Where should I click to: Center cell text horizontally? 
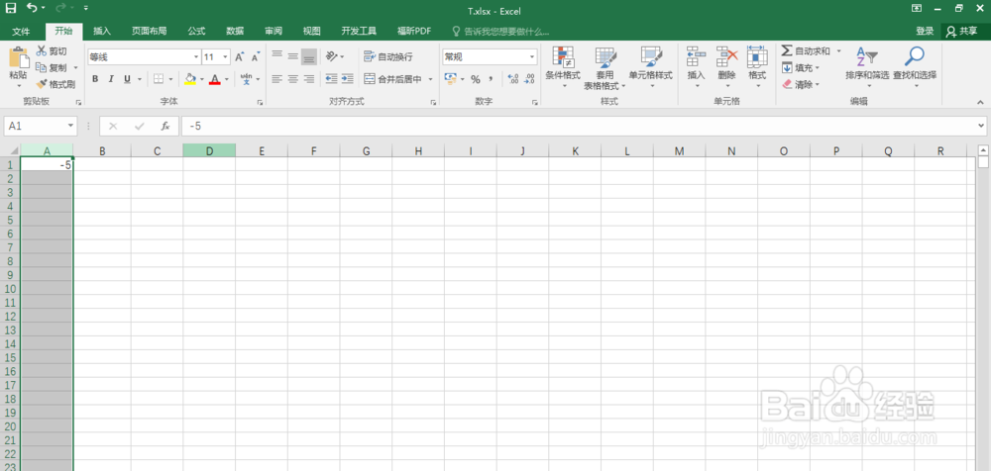(292, 79)
